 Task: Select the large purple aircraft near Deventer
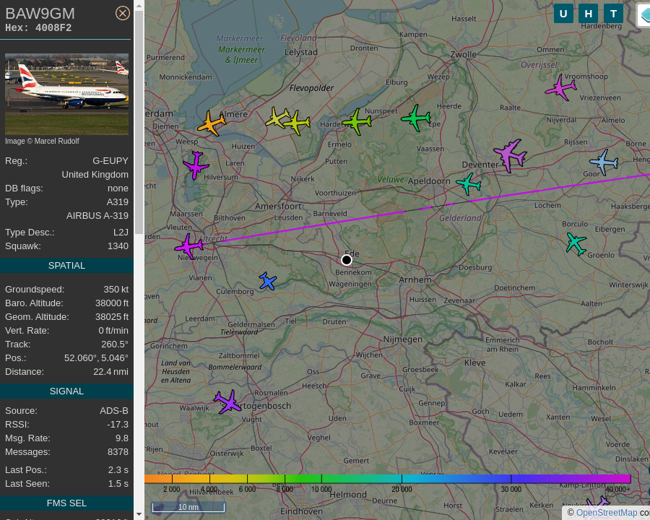(510, 155)
